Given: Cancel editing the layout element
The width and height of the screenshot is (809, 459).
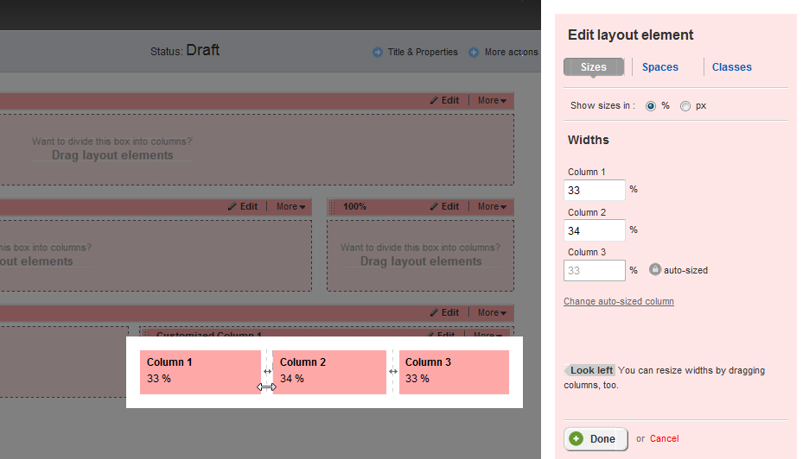Looking at the screenshot, I should coord(664,439).
